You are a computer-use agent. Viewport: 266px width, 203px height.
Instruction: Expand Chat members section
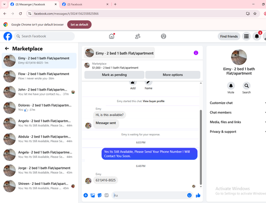[238, 112]
